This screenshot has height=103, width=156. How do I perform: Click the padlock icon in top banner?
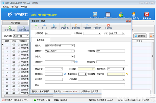(x=121, y=14)
